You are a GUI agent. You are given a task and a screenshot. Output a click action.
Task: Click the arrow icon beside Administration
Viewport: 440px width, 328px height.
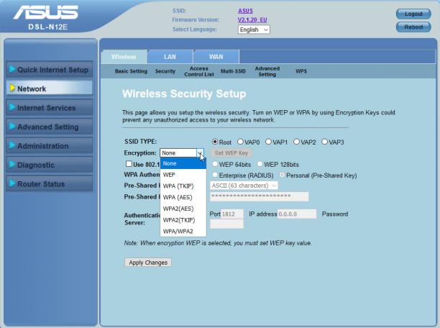(x=12, y=145)
